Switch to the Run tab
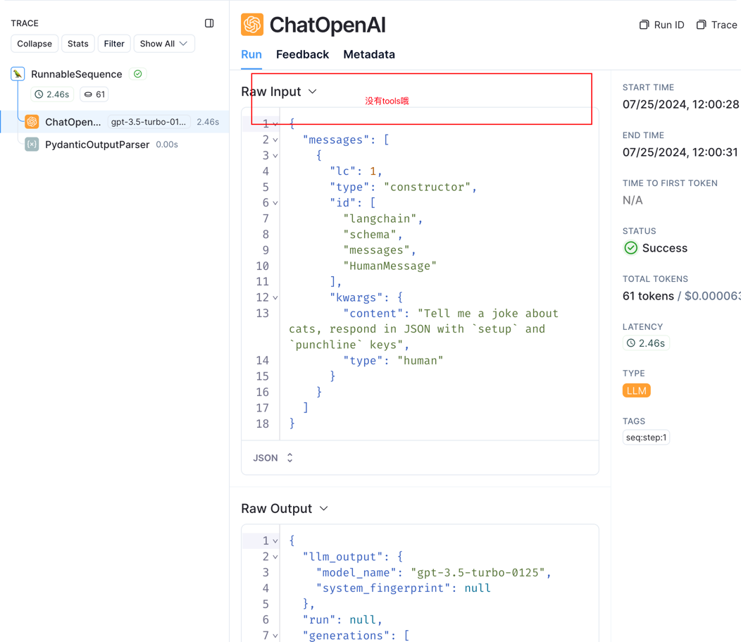The image size is (741, 642). [x=251, y=54]
